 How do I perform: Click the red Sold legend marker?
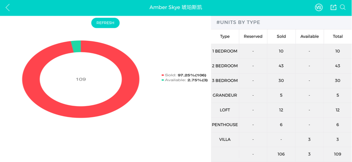163,75
